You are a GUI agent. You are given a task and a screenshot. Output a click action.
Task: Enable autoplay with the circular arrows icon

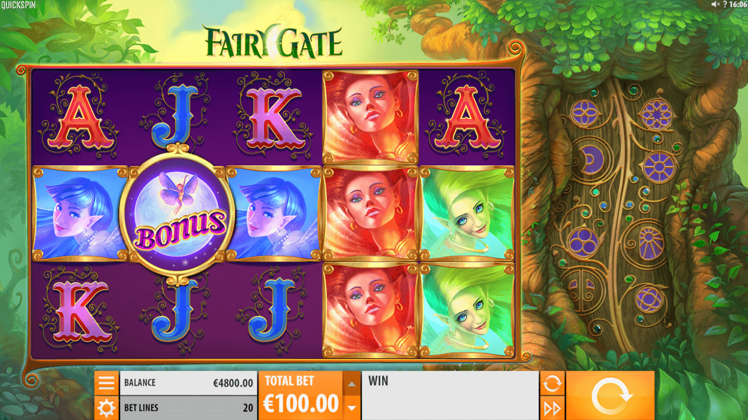tap(552, 383)
